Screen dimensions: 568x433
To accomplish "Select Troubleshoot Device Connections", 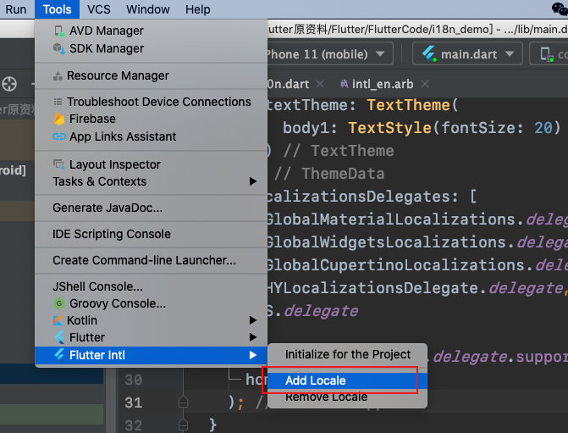I will click(151, 102).
